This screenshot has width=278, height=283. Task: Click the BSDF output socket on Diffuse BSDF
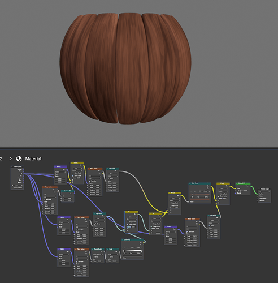[x=250, y=186]
